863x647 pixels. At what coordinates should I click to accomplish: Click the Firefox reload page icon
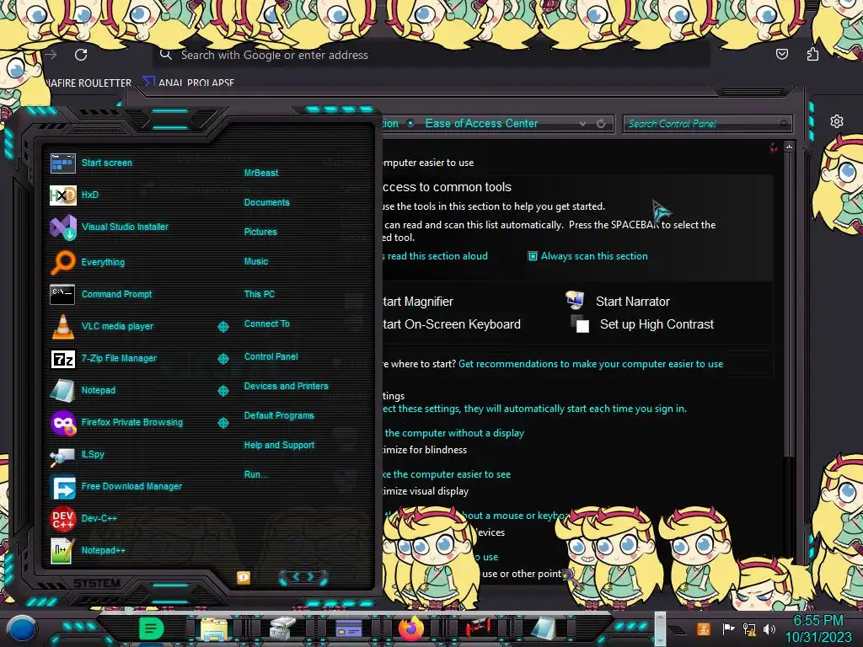pos(81,55)
